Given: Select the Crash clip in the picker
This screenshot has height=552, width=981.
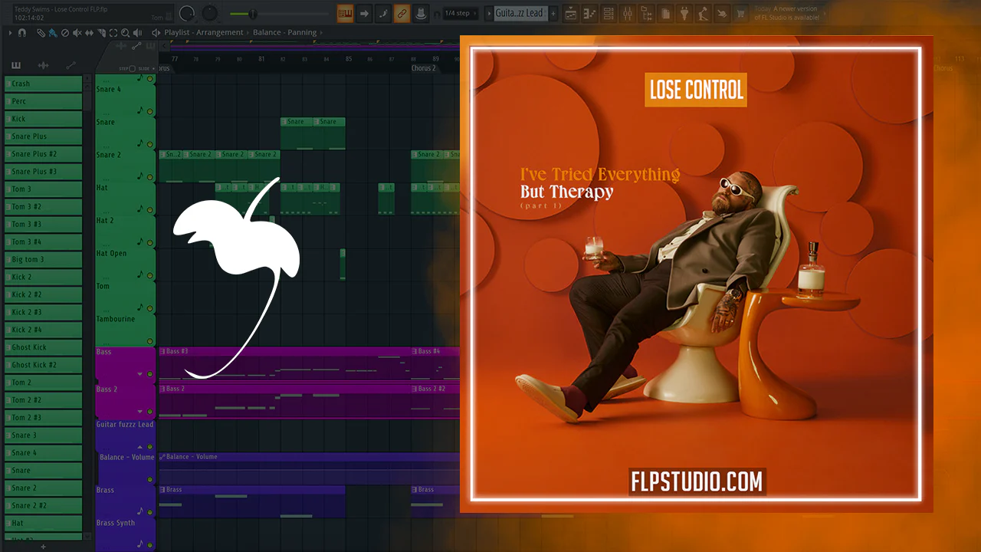Looking at the screenshot, I should (x=43, y=84).
